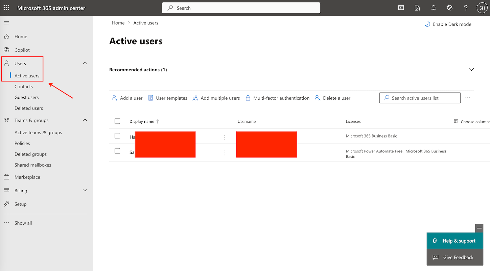Collapse the Users section chevron
490x271 pixels.
pos(85,63)
